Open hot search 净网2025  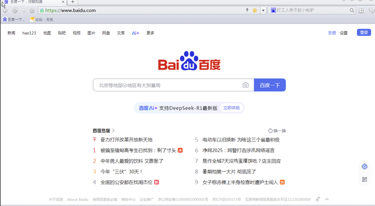coord(238,150)
